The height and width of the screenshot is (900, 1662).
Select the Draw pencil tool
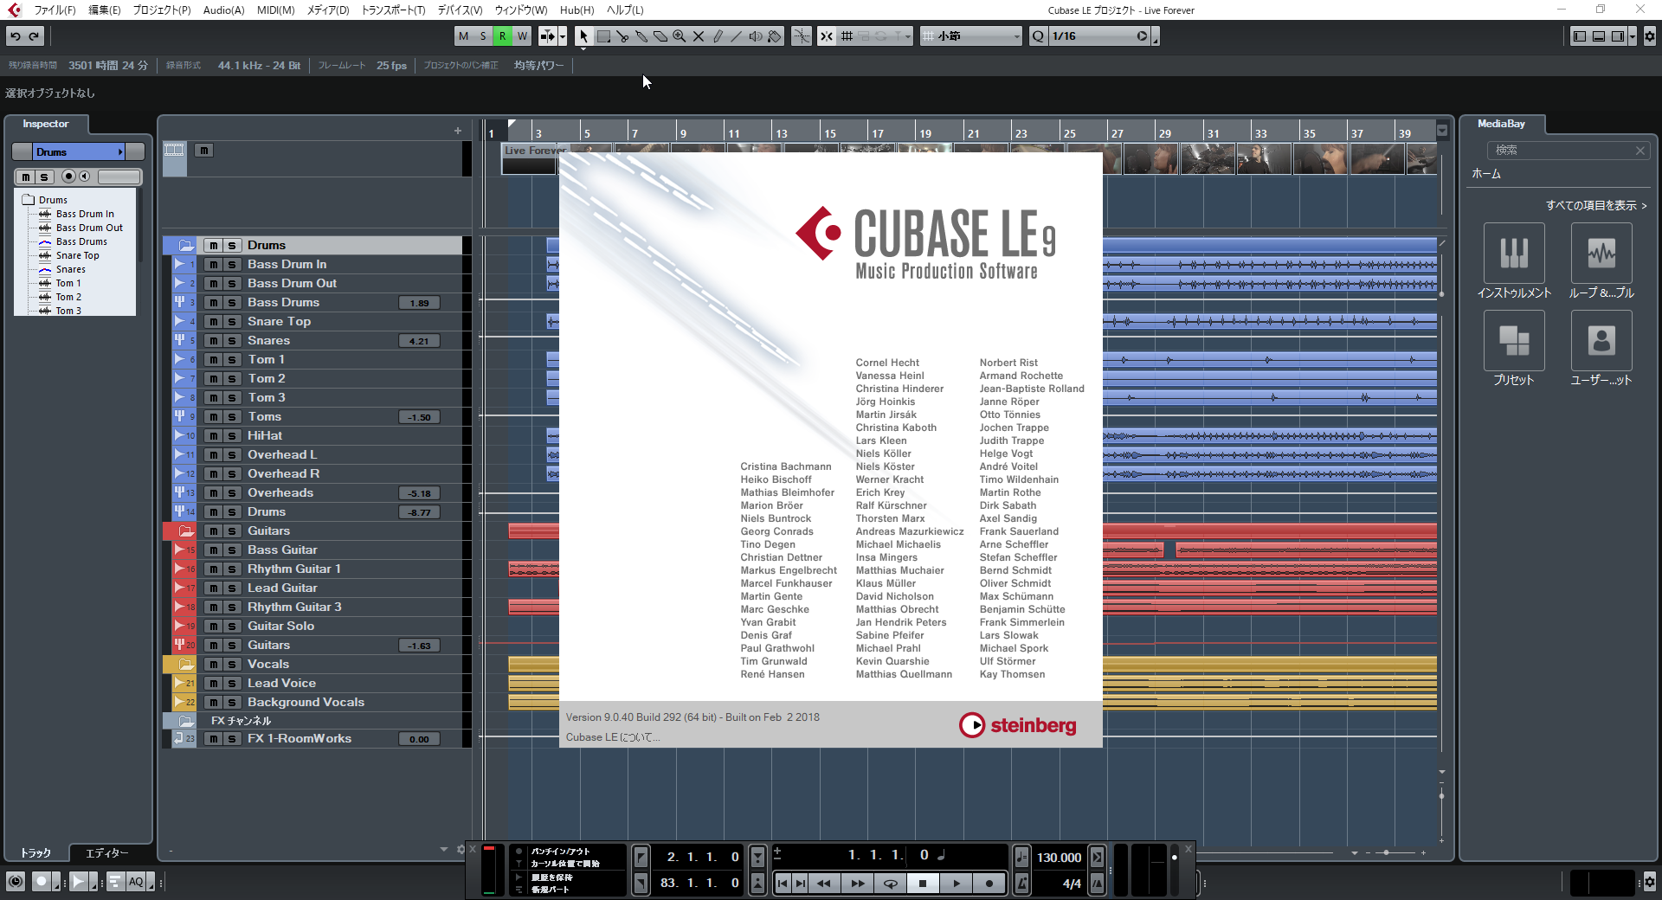[x=718, y=36]
